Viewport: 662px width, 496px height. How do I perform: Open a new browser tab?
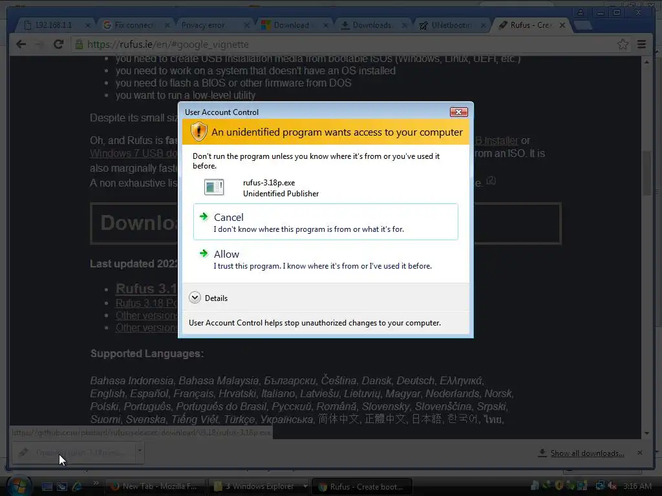(582, 26)
